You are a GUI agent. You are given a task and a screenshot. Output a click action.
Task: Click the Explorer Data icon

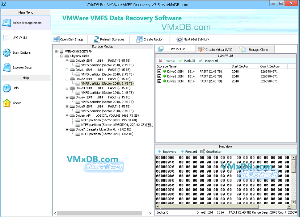[7, 68]
